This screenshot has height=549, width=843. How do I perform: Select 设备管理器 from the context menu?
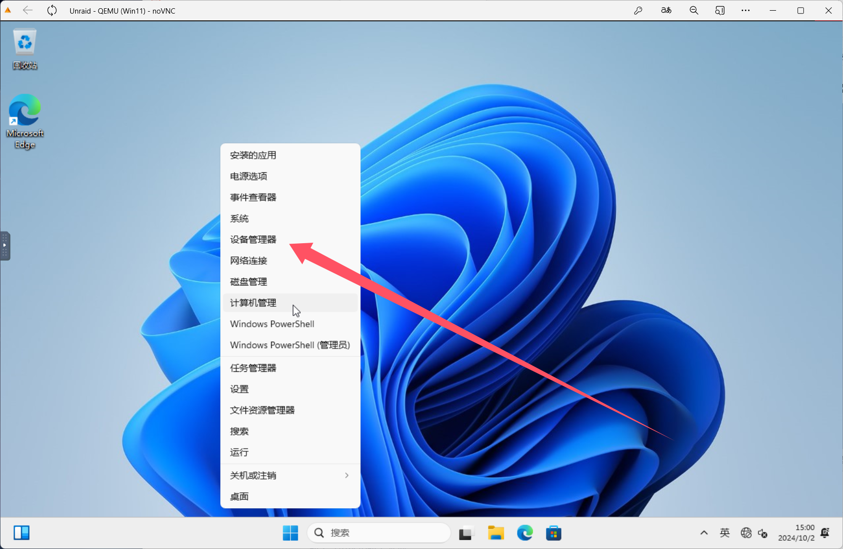[x=253, y=239]
